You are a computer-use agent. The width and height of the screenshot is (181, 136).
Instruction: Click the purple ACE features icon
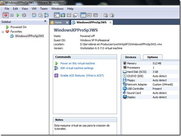tap(56, 76)
